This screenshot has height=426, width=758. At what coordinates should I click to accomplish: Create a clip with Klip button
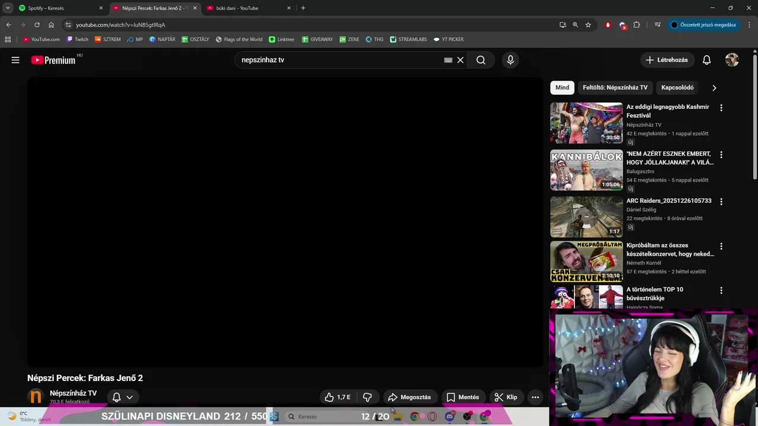coord(506,397)
